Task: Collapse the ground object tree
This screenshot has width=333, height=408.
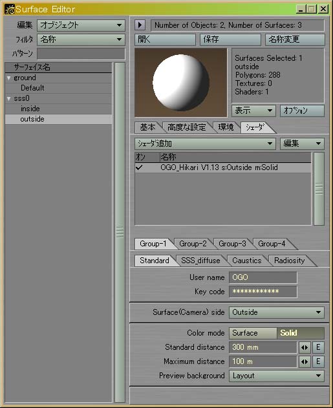Action: 9,78
